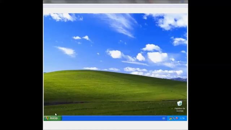Image resolution: width=231 pixels, height=130 pixels.
Task: Click the red security shield tray icon
Action: (x=177, y=118)
